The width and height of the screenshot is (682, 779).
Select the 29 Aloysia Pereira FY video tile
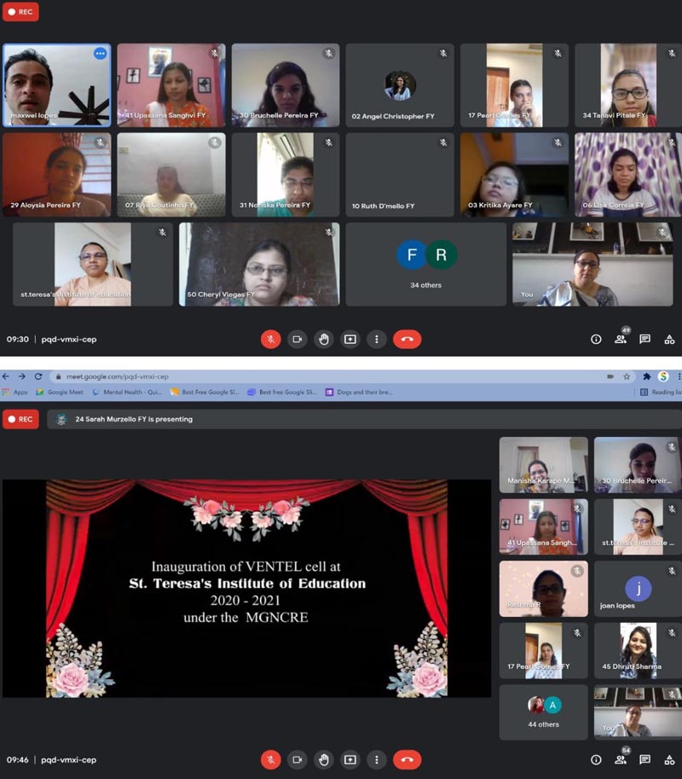[57, 174]
